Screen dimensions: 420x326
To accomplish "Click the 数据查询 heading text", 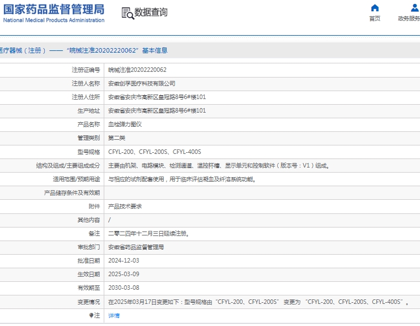I will pyautogui.click(x=151, y=12).
